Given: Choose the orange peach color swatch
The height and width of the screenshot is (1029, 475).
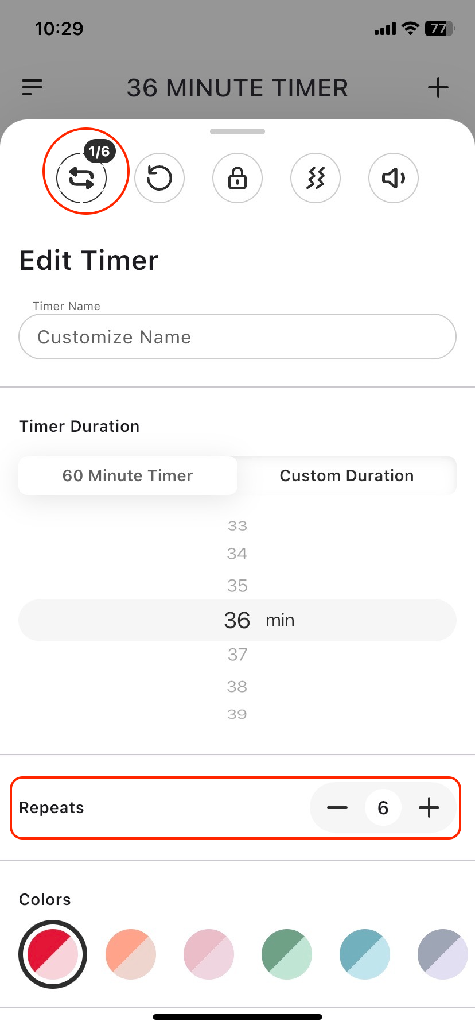Looking at the screenshot, I should pos(131,954).
